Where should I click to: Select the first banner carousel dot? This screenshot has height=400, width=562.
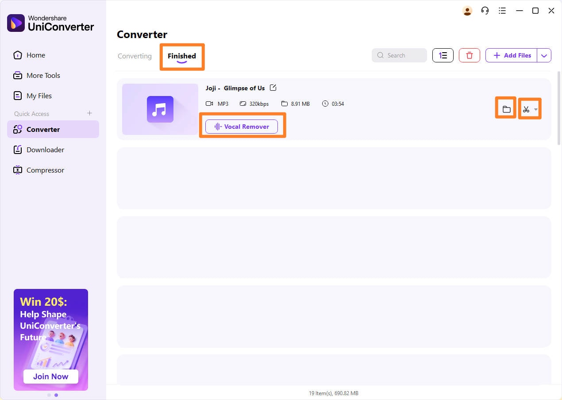click(x=49, y=395)
